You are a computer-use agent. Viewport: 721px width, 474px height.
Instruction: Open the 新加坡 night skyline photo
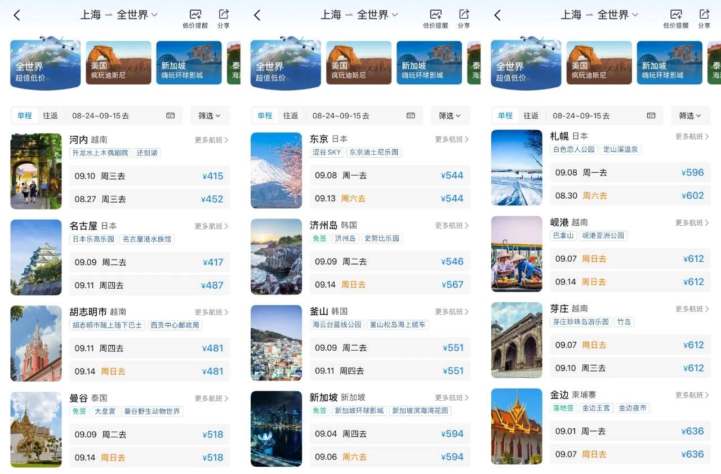point(277,429)
